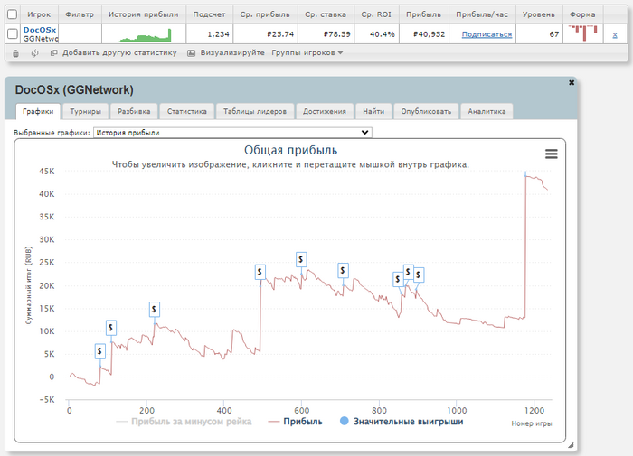The width and height of the screenshot is (633, 456).
Task: Click the resize grip at chart corner
Action: [x=571, y=445]
